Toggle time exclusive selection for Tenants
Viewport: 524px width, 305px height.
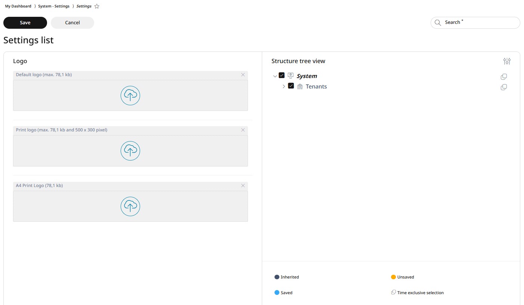[x=504, y=87]
